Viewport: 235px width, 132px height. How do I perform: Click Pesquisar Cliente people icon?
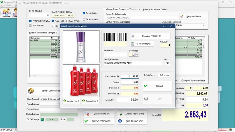tap(182, 16)
